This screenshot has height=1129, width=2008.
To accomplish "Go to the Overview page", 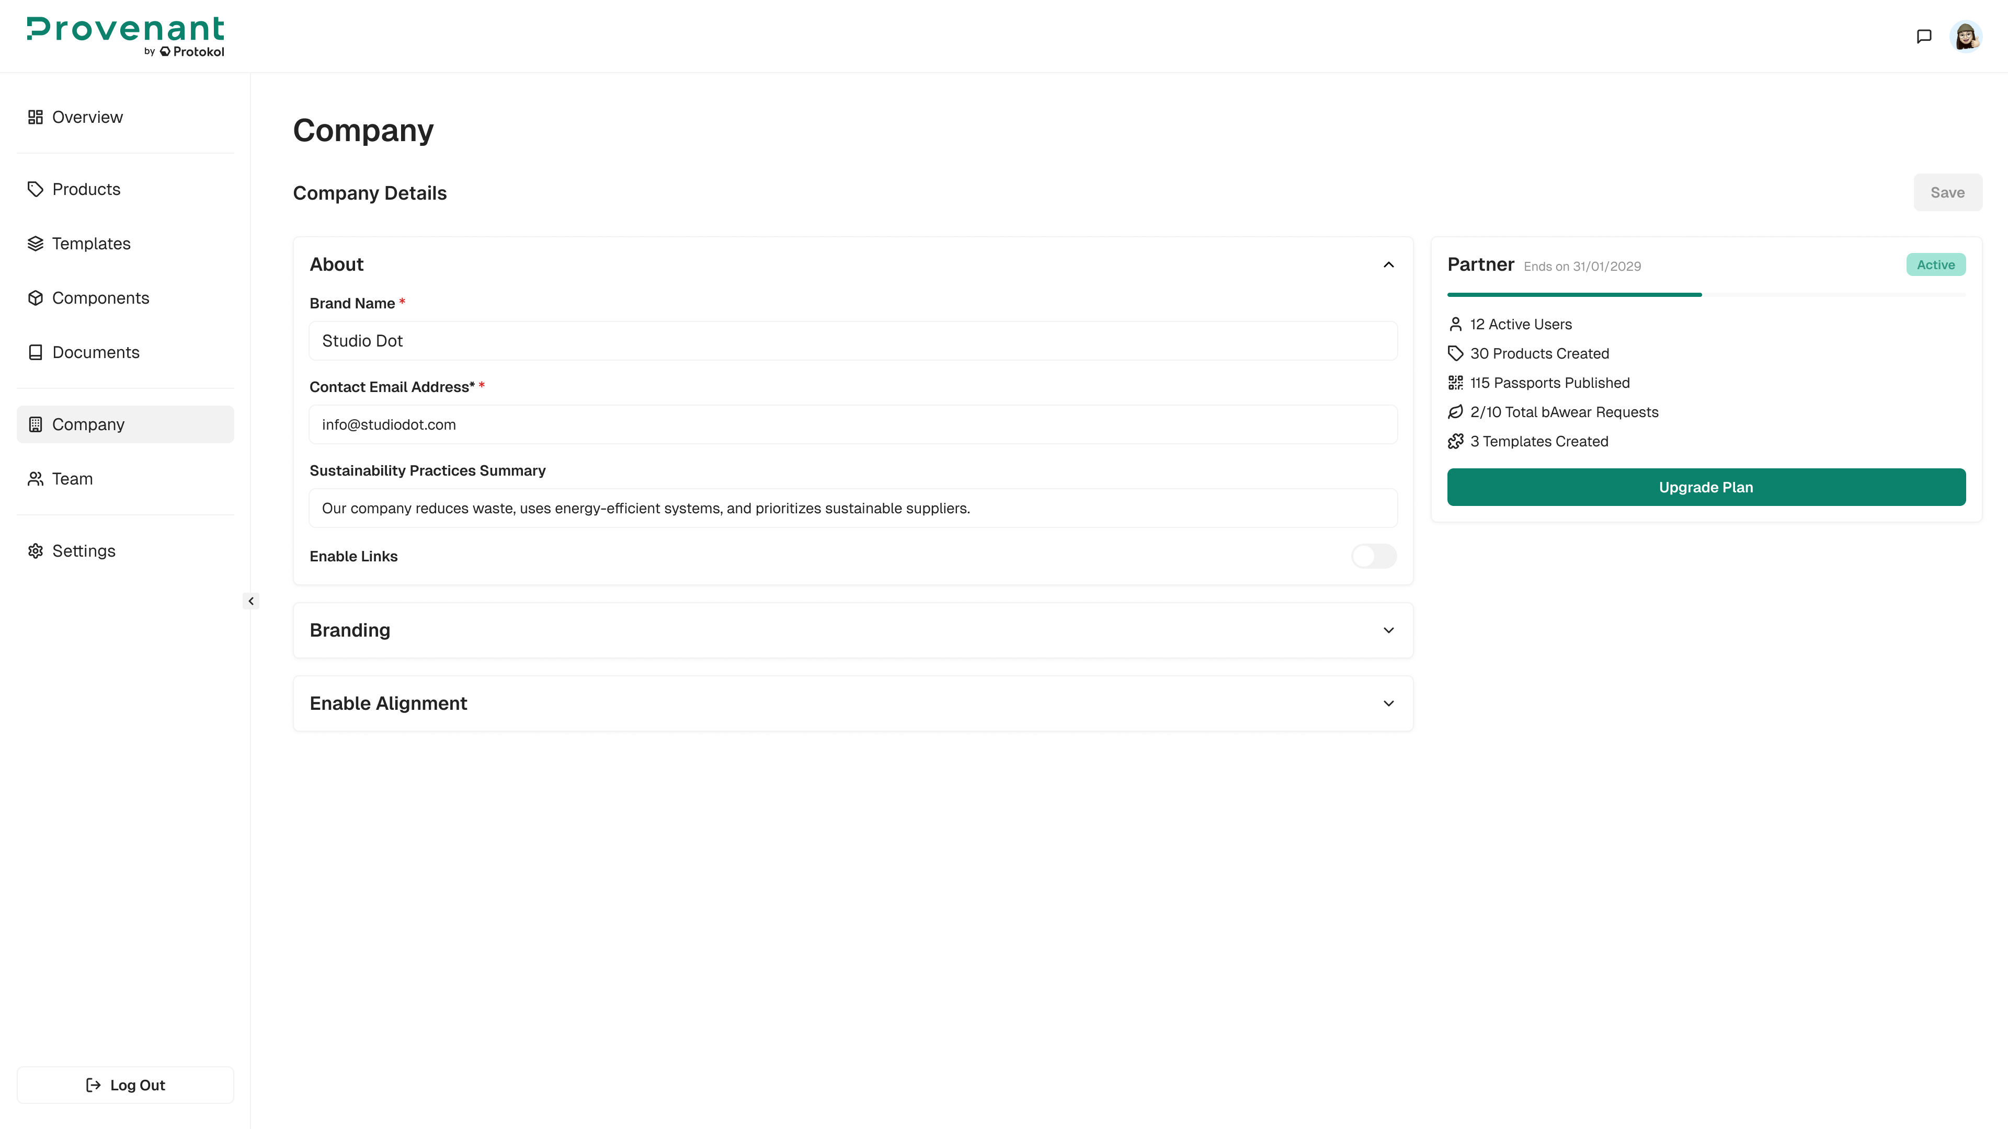I will [87, 117].
